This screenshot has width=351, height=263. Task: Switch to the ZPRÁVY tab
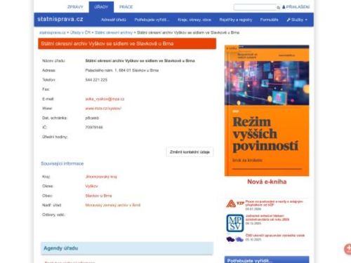coord(75,7)
